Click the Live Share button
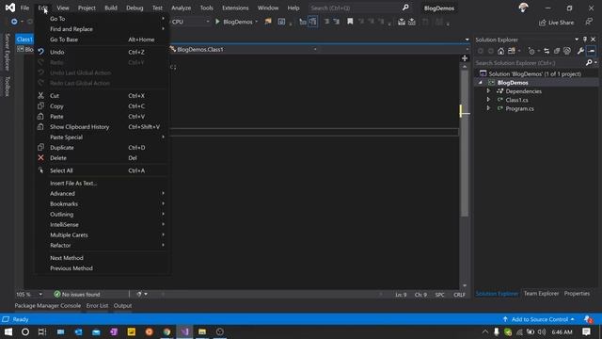Image resolution: width=602 pixels, height=339 pixels. (x=556, y=23)
